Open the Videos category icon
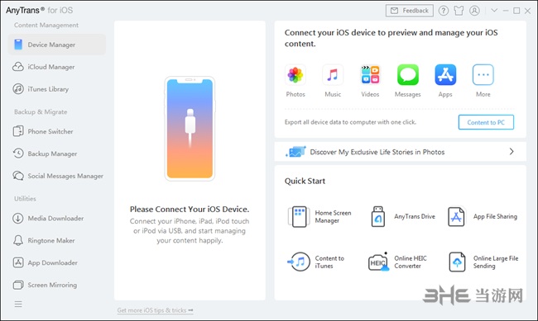This screenshot has width=538, height=321. click(370, 74)
